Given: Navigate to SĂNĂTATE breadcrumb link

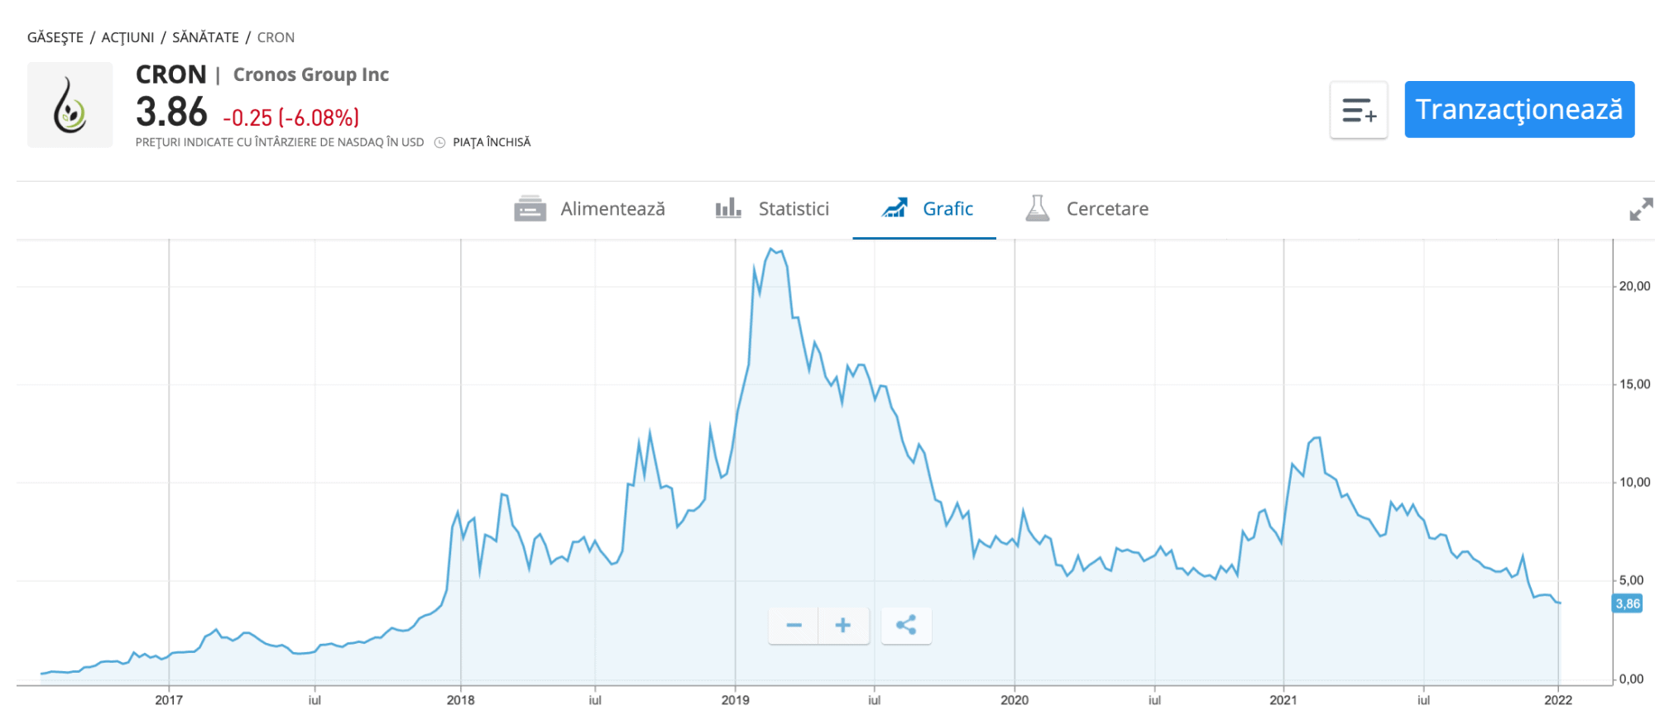Looking at the screenshot, I should pyautogui.click(x=205, y=37).
